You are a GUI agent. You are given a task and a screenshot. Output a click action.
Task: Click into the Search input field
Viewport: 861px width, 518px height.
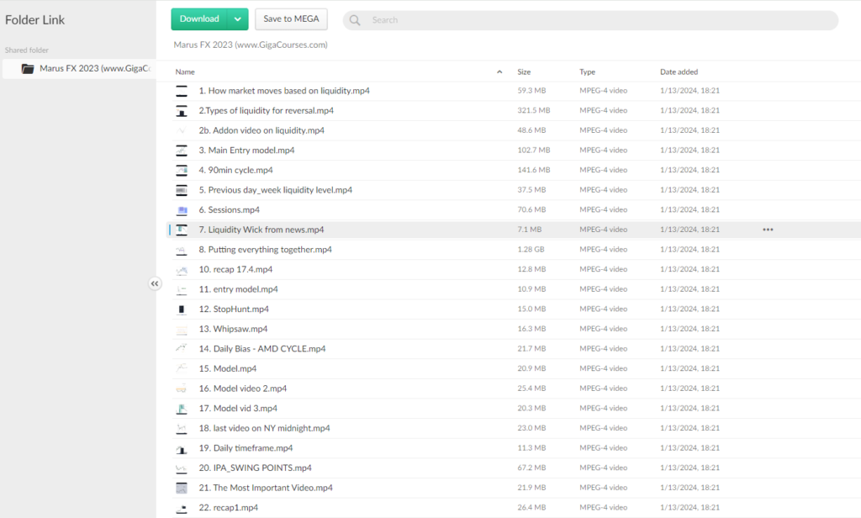(589, 20)
